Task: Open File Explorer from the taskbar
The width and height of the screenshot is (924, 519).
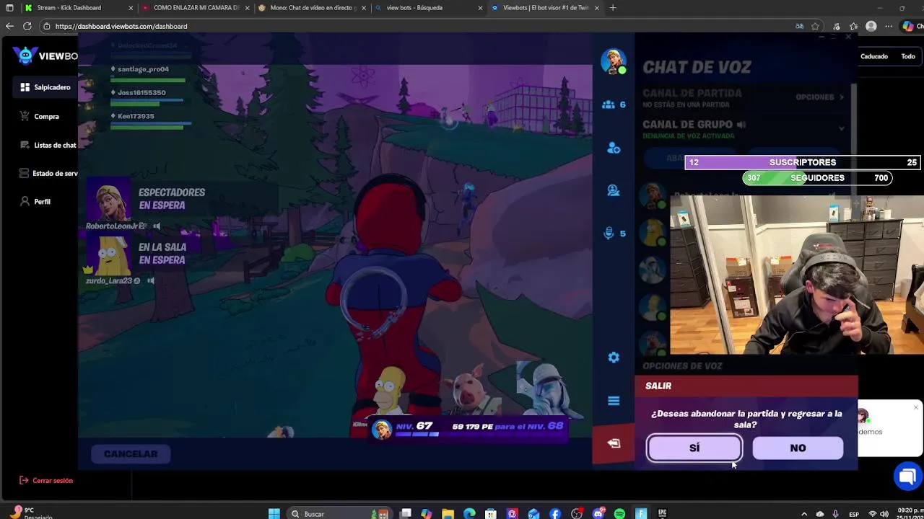Action: point(448,514)
